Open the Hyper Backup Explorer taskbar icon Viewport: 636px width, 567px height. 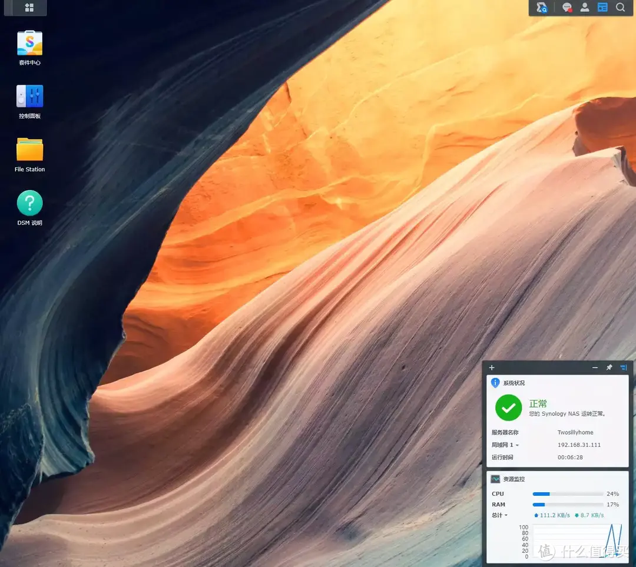pos(542,7)
